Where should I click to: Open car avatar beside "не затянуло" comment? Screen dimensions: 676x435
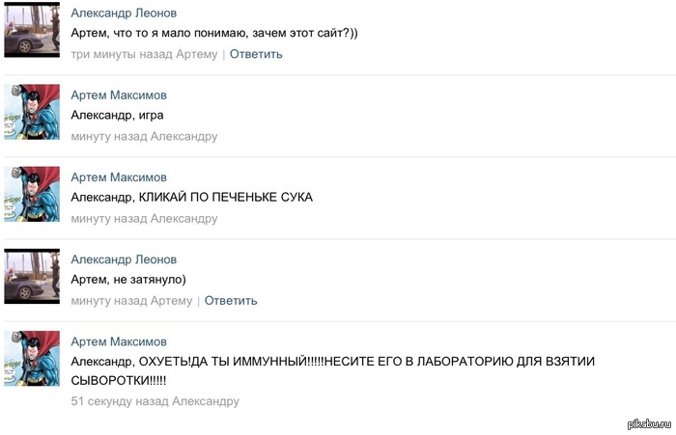32,276
